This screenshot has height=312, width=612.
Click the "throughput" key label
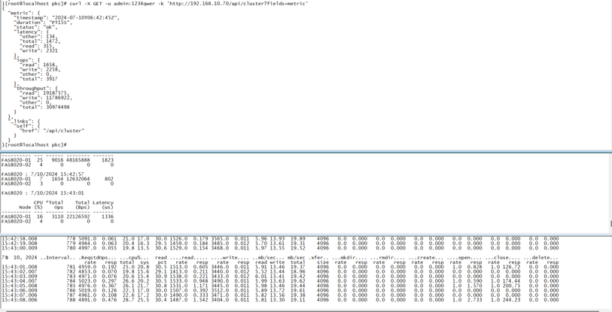pos(31,88)
